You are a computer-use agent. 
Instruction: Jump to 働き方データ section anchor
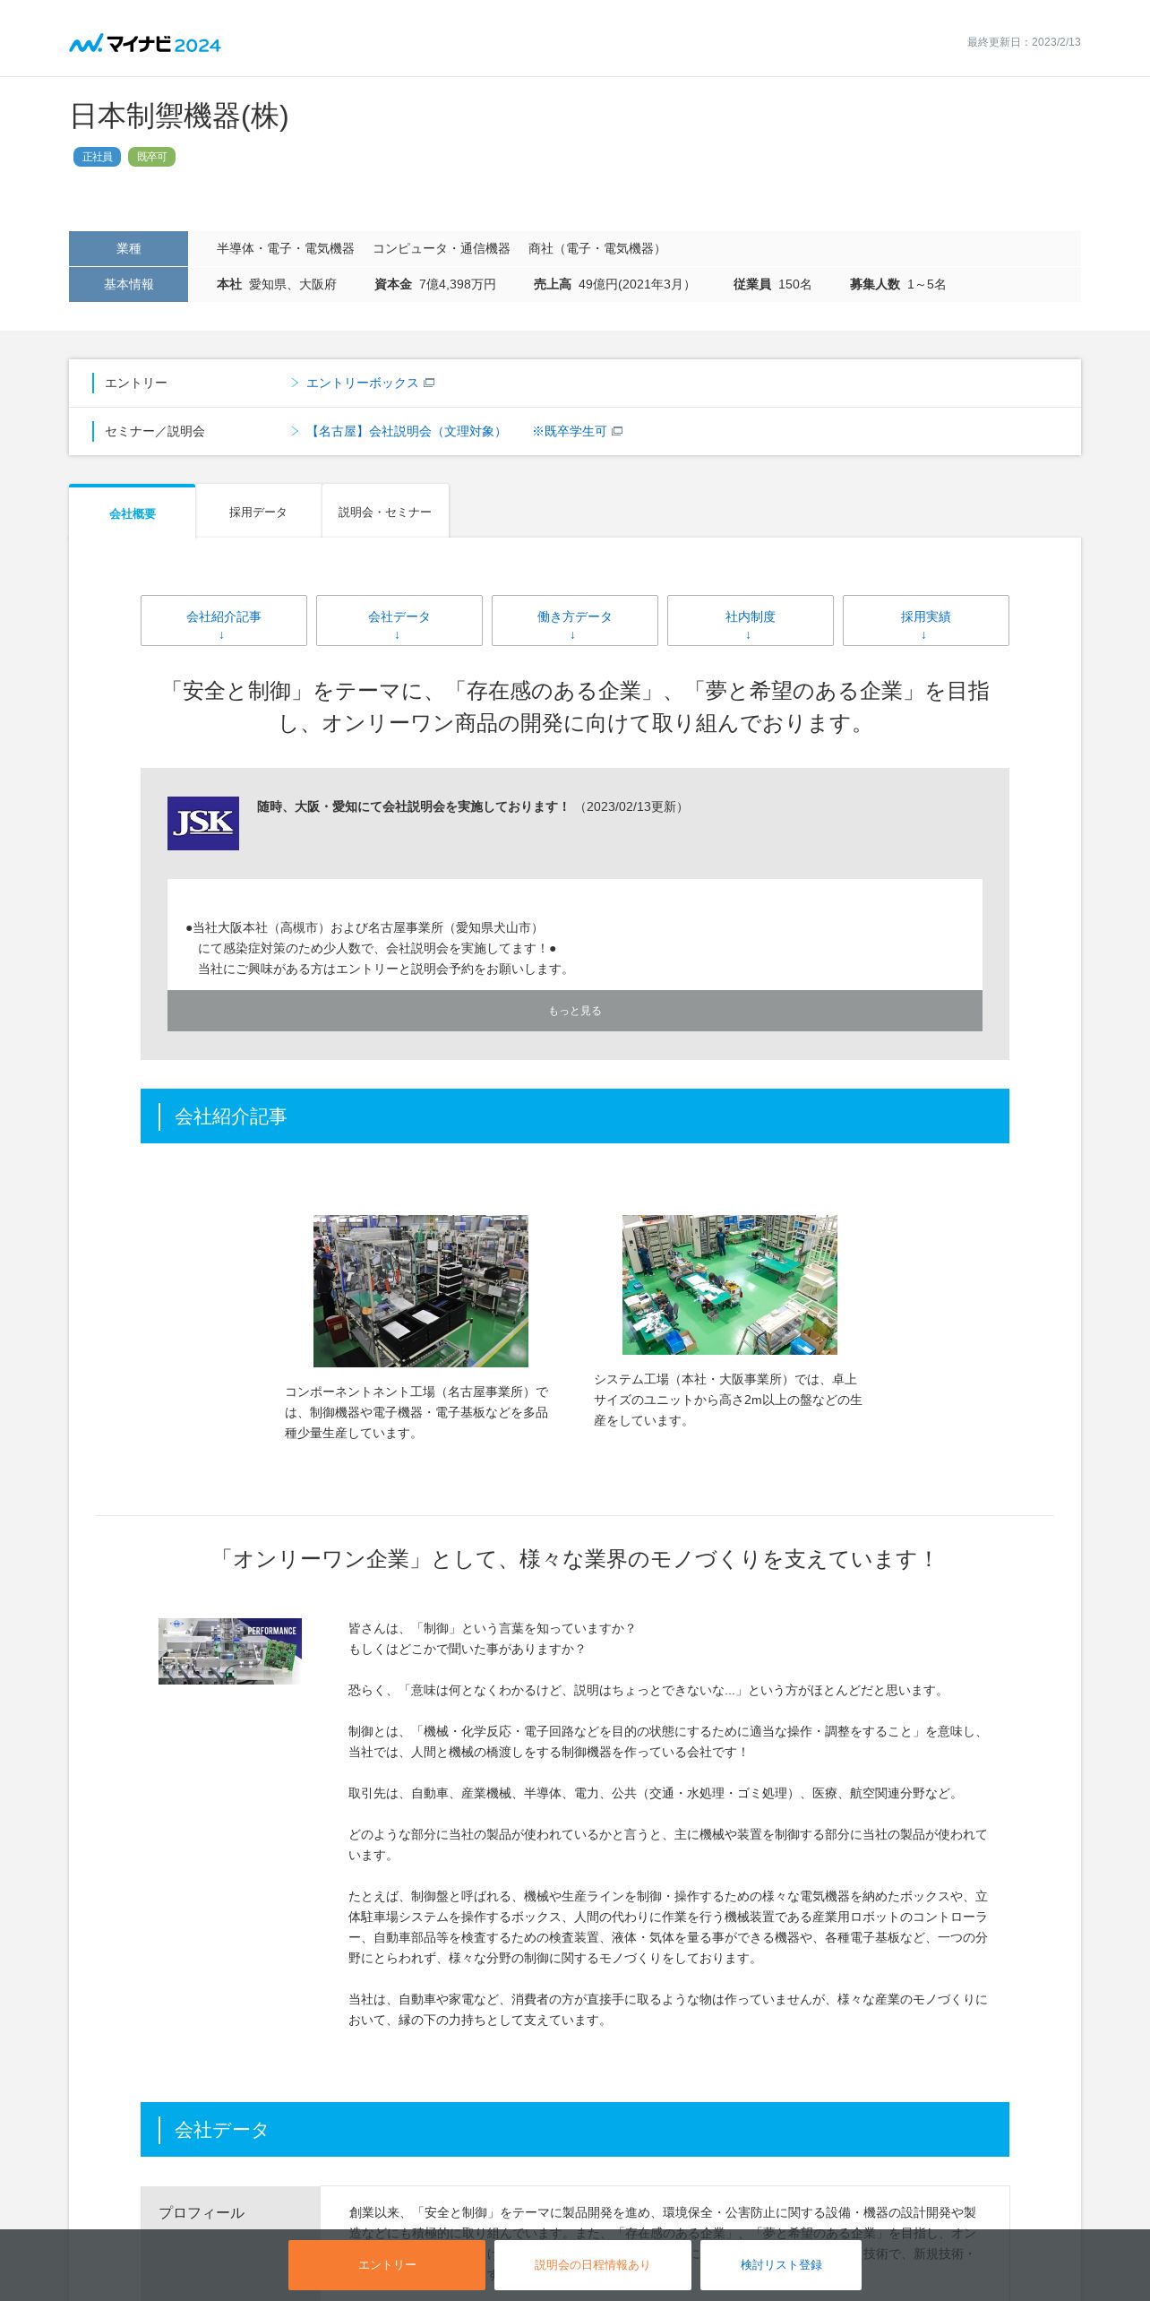(x=575, y=620)
